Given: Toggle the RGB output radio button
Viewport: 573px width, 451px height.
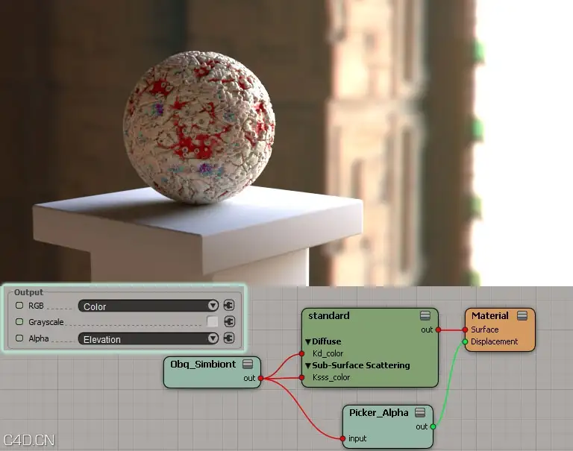Looking at the screenshot, I should [19, 306].
